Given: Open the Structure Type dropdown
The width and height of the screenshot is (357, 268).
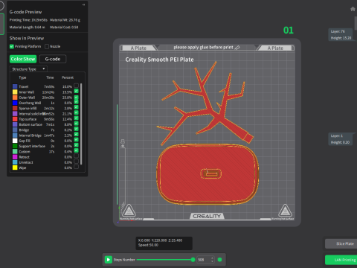Looking at the screenshot, I should [x=28, y=69].
